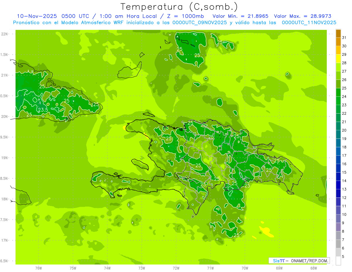
Task: Click the "71W" longitude axis label
Action: (210, 268)
